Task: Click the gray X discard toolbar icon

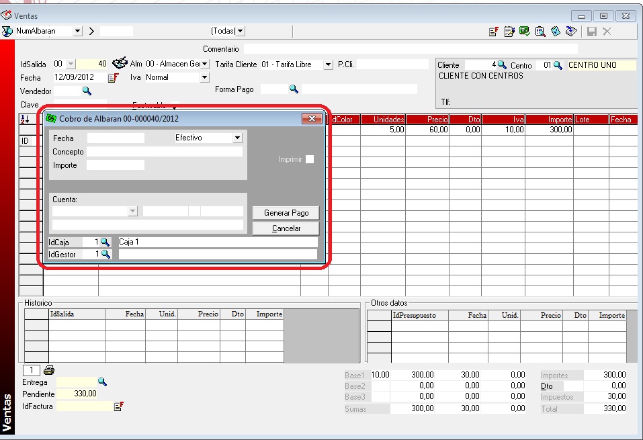Action: click(607, 31)
